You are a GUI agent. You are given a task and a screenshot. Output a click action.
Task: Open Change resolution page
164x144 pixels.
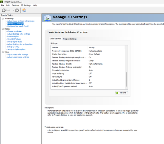coord(14,31)
